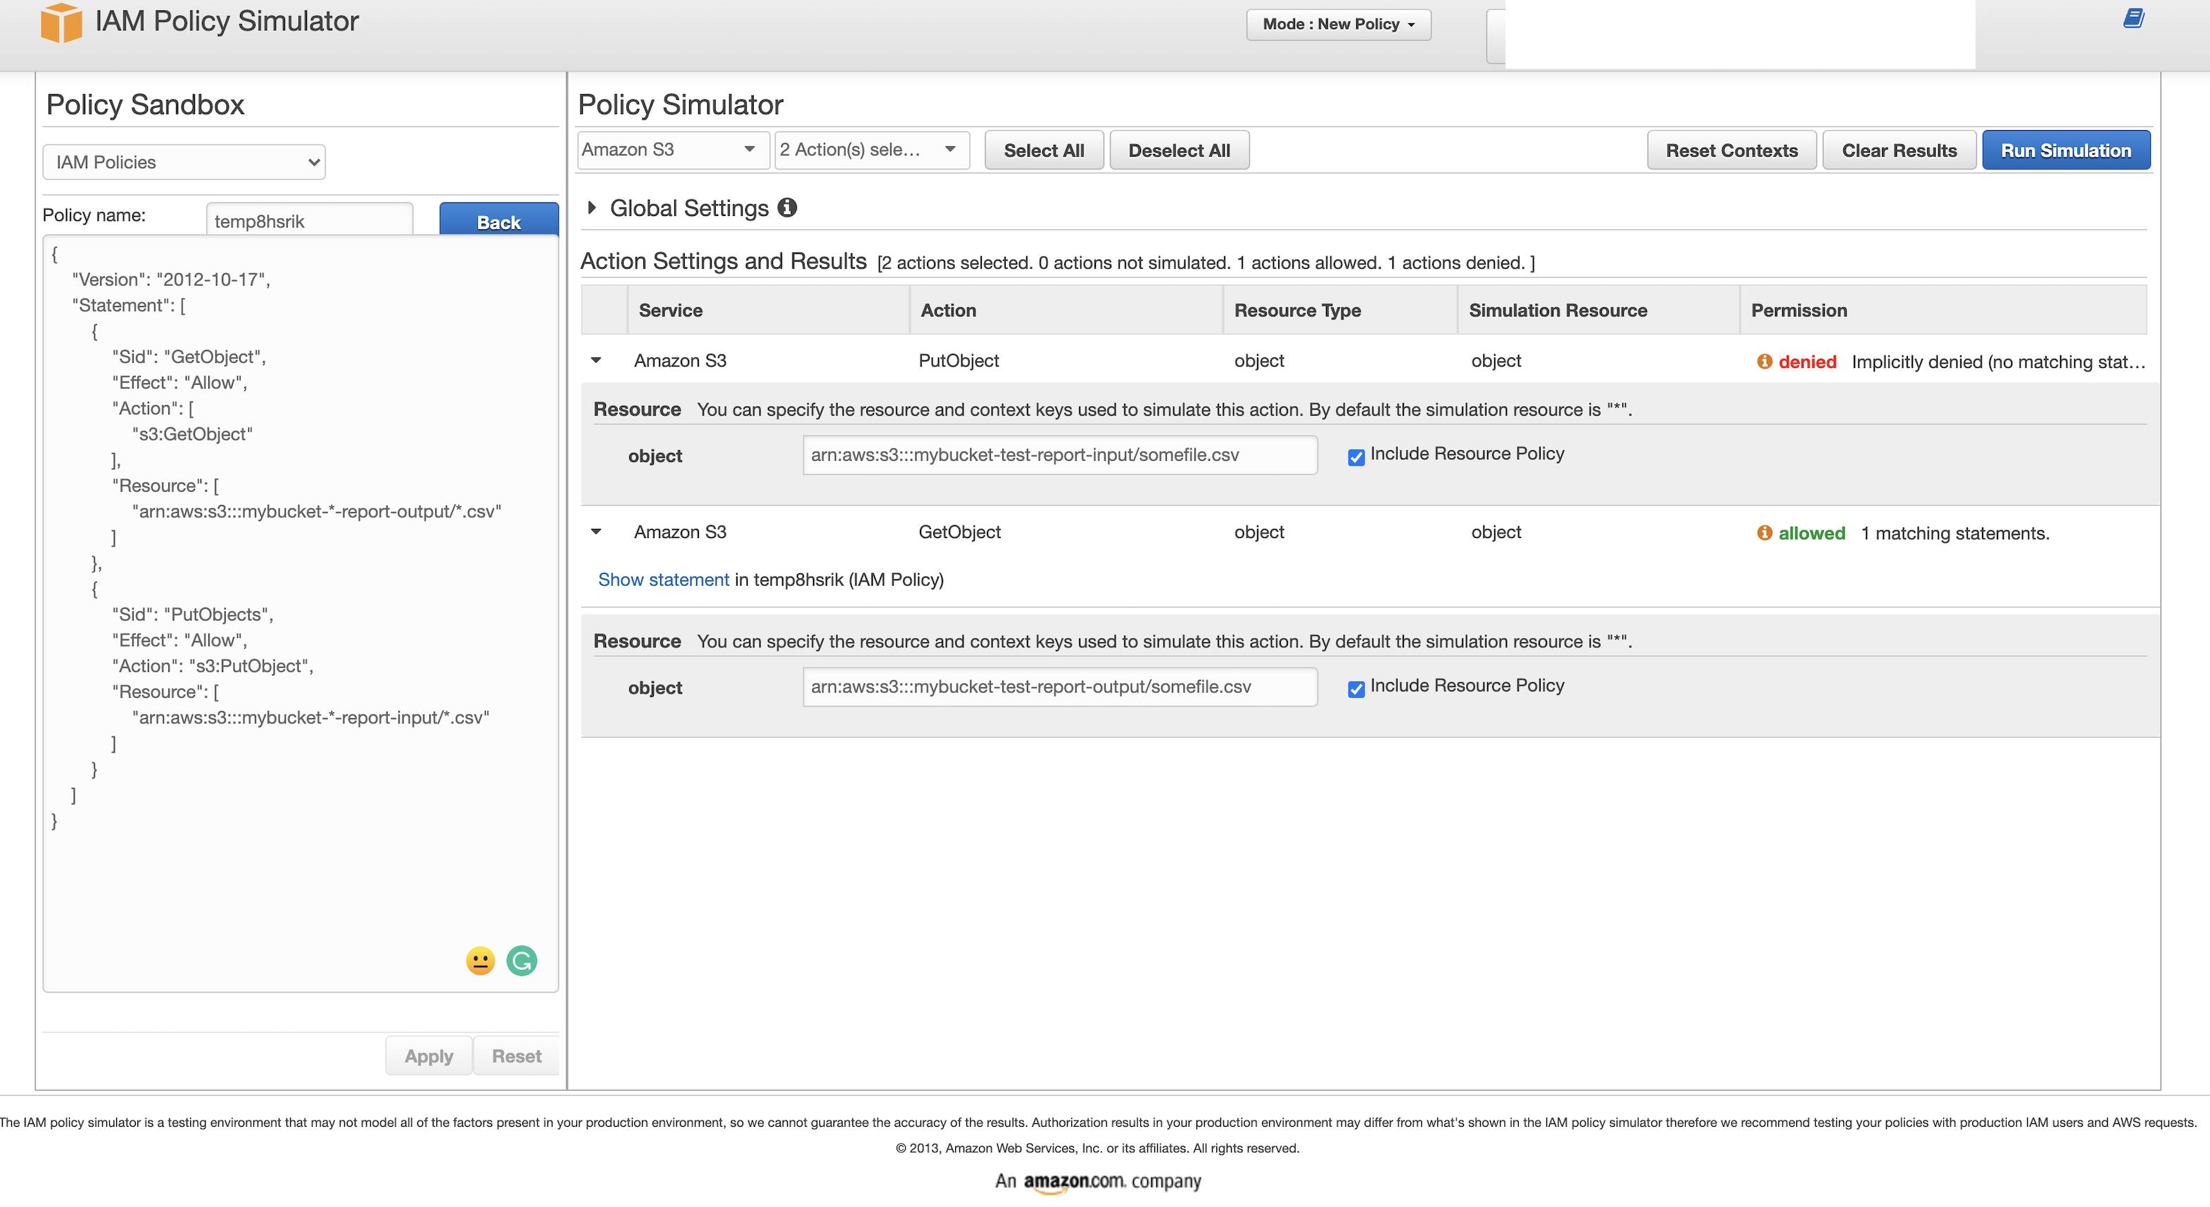Screen dimensions: 2210x1207
Task: Collapse the PutObject result row
Action: [596, 361]
